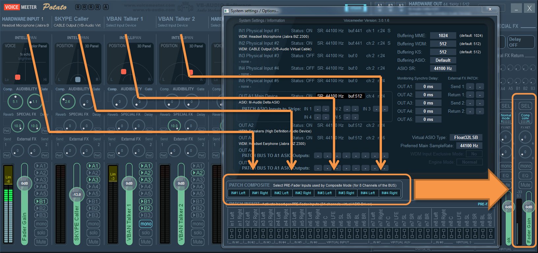Select IN#1 Left in Patch Composite
538x253 pixels.
[x=238, y=193]
